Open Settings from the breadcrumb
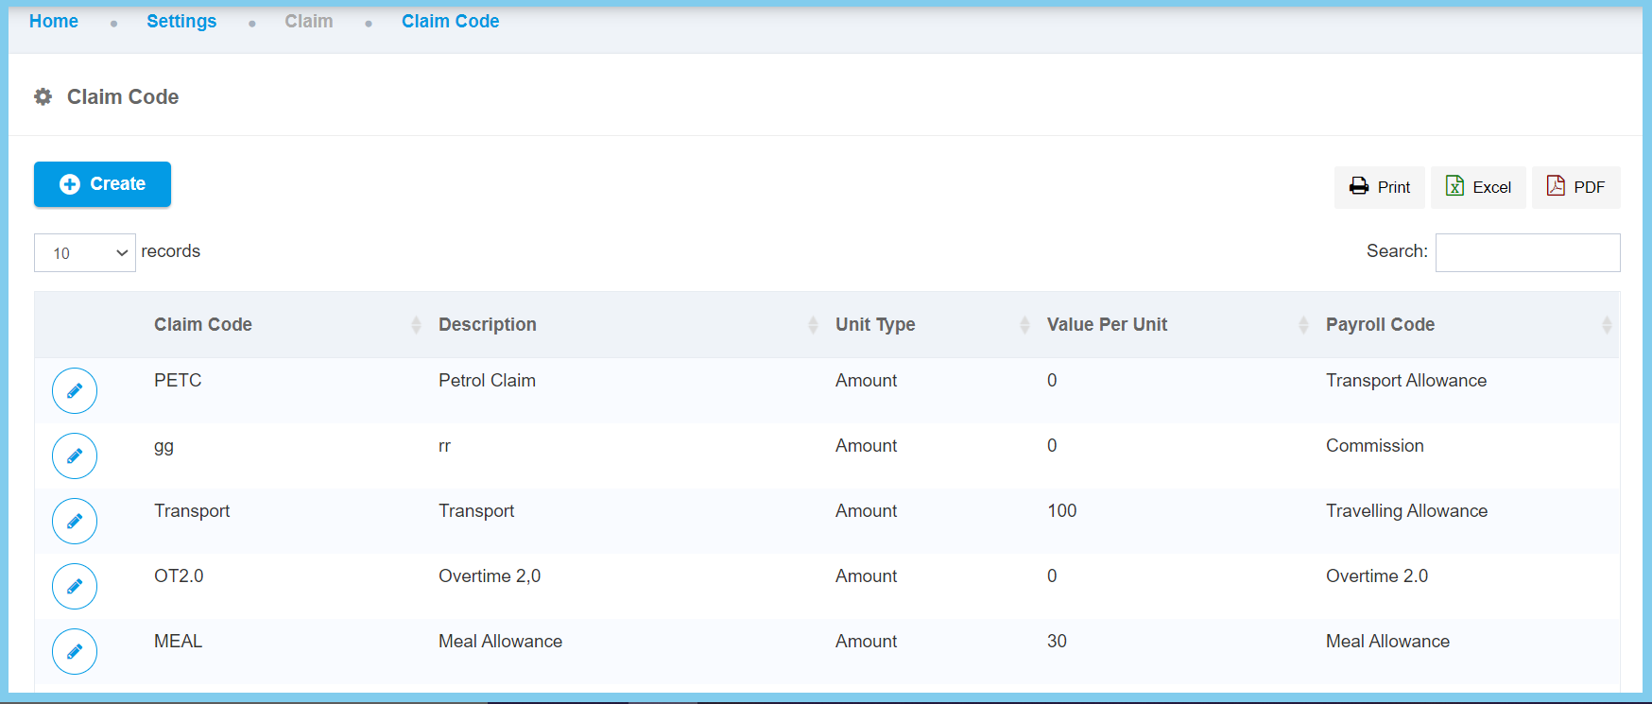Image resolution: width=1652 pixels, height=704 pixels. coord(181,22)
